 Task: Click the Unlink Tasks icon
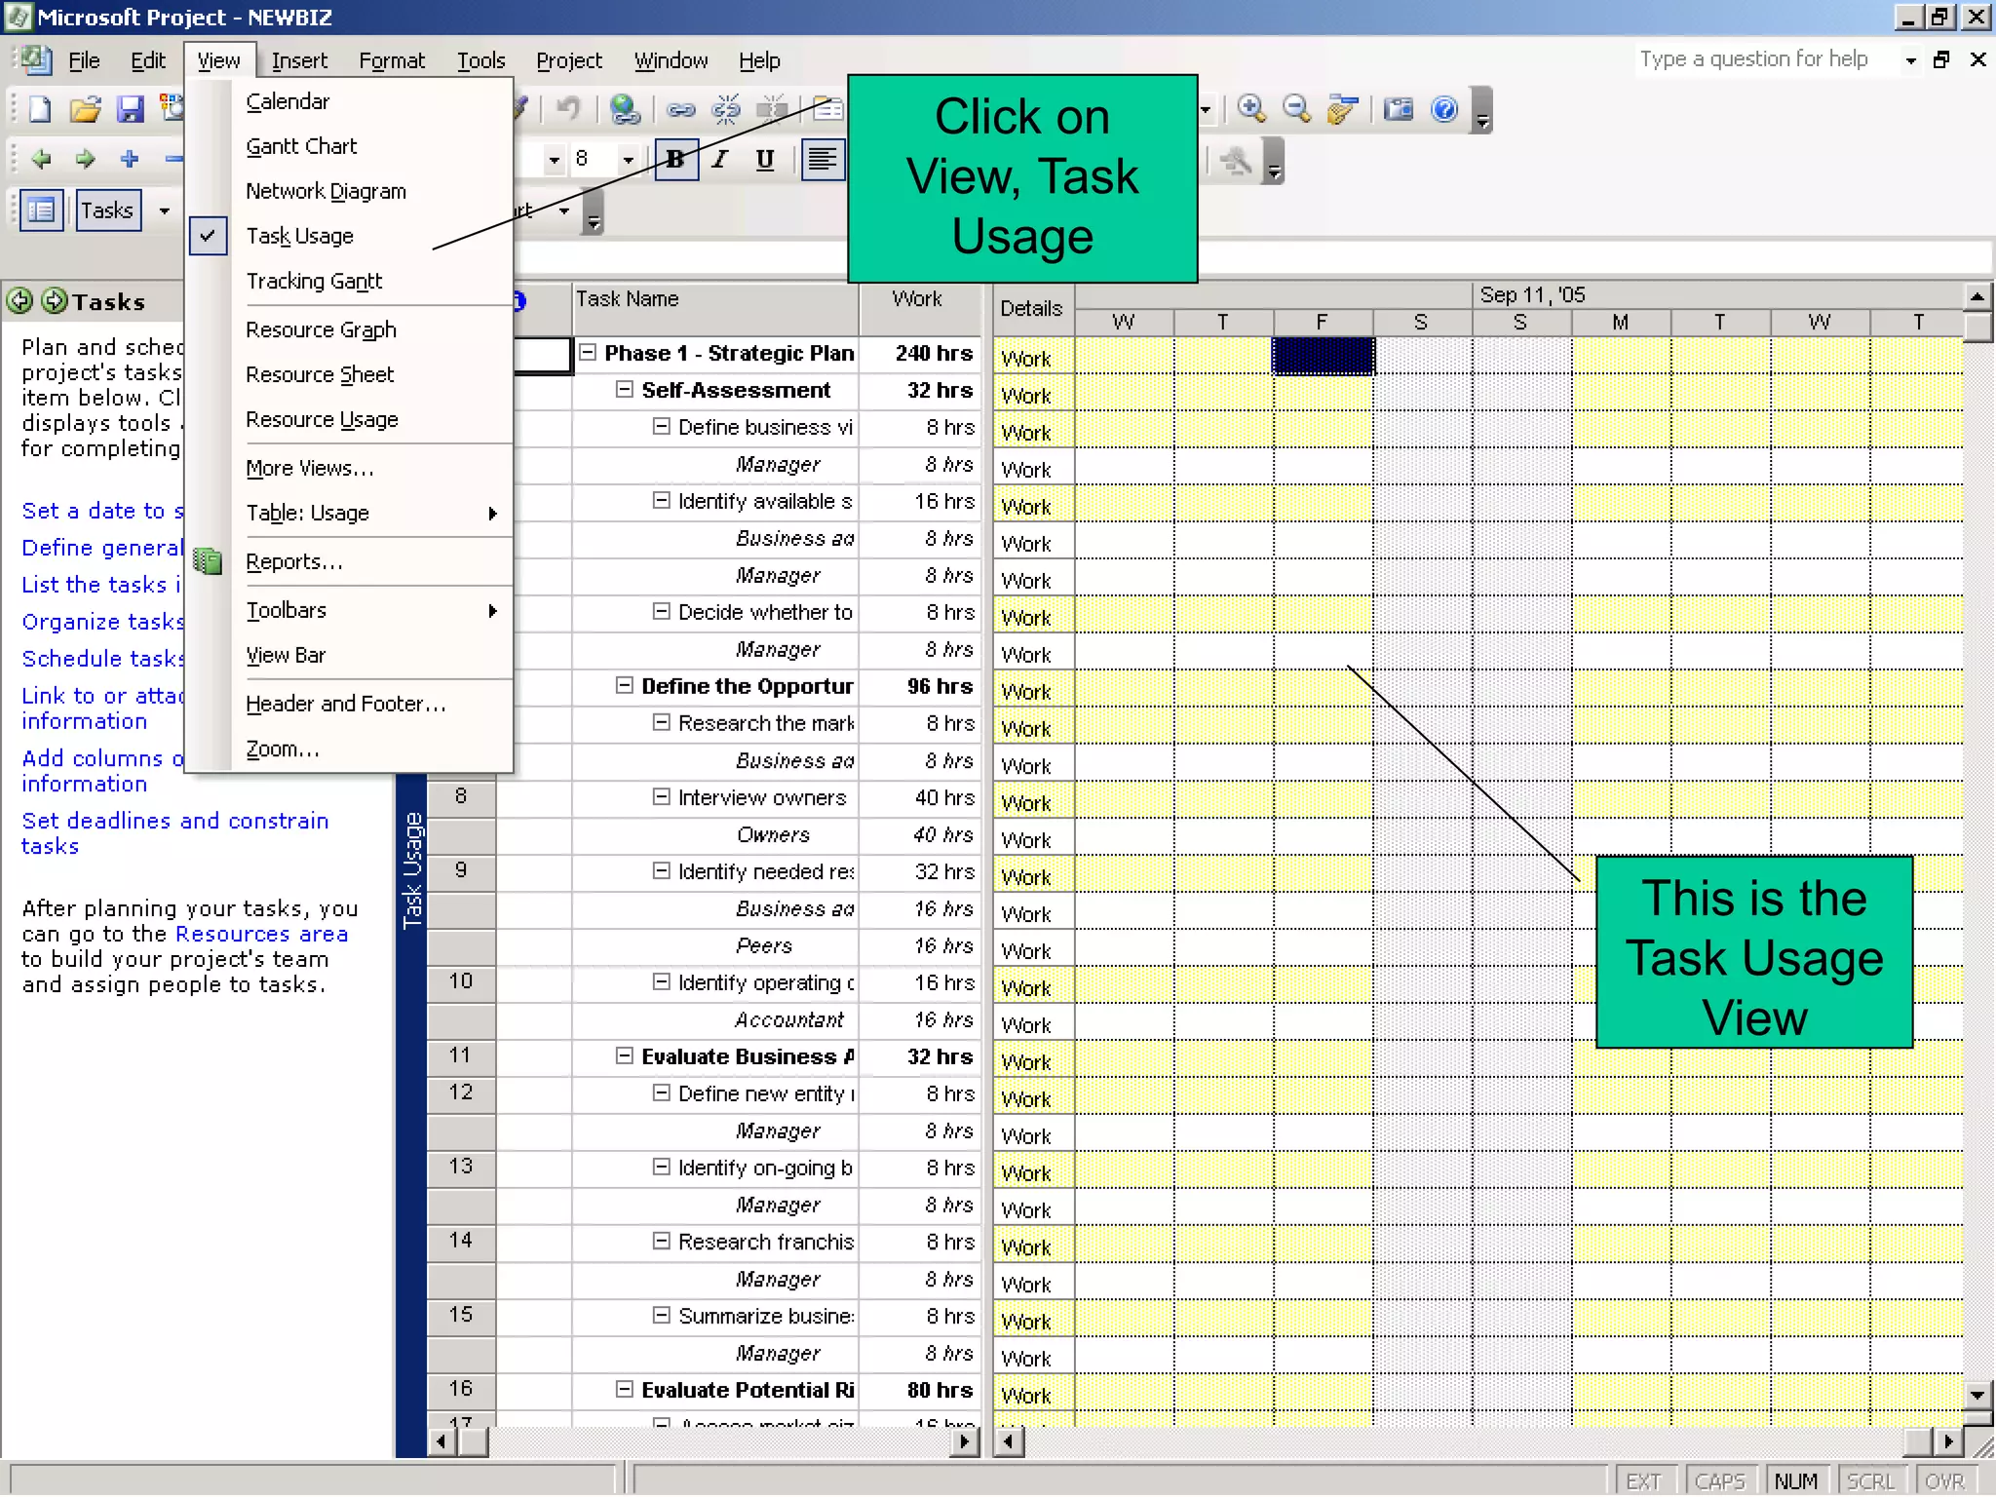pos(726,109)
